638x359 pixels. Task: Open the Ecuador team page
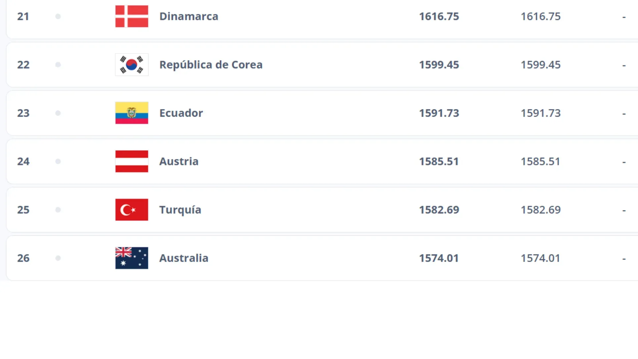[x=181, y=113]
